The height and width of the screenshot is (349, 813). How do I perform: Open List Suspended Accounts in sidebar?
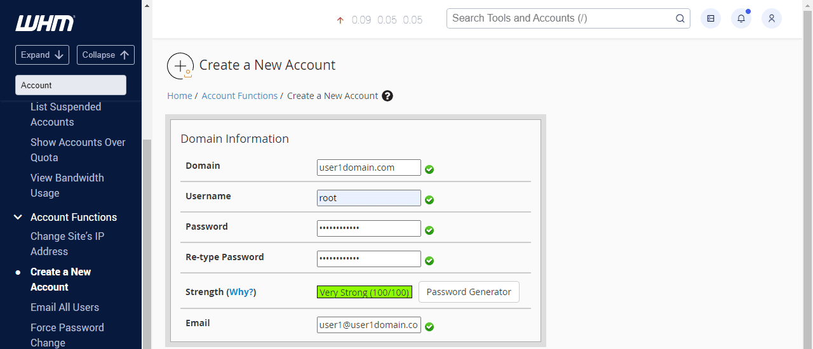[x=65, y=114]
